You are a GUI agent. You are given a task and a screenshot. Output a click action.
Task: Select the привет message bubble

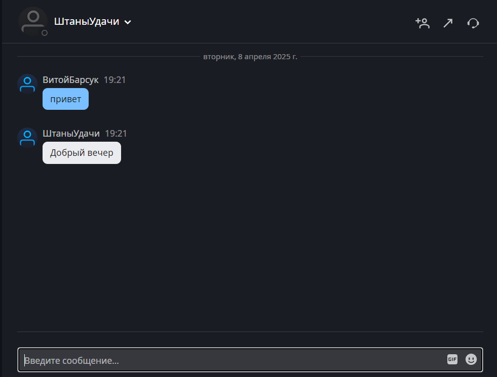click(66, 99)
